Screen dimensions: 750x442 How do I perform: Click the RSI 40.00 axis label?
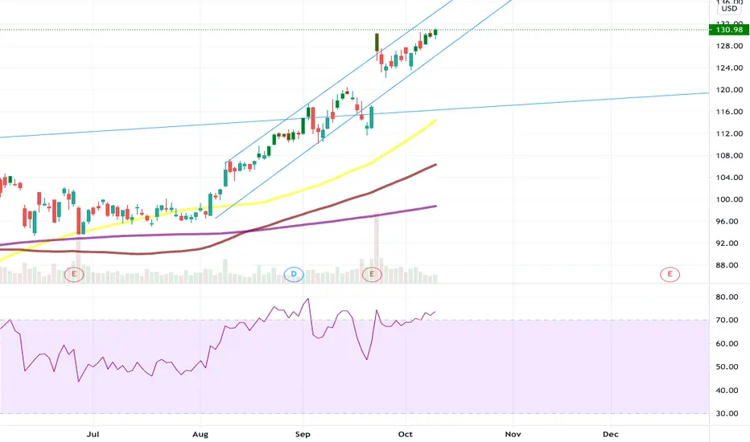tap(727, 391)
